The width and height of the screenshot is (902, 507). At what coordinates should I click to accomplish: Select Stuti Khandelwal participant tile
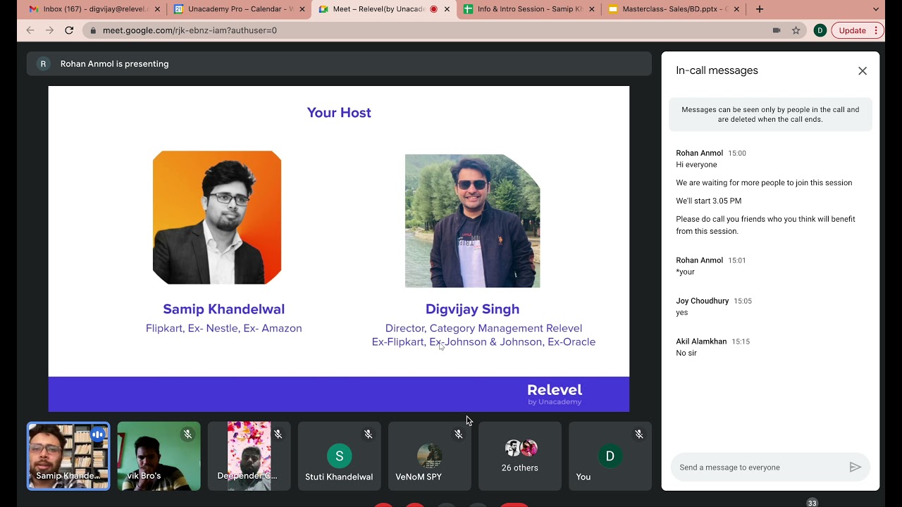(x=339, y=456)
